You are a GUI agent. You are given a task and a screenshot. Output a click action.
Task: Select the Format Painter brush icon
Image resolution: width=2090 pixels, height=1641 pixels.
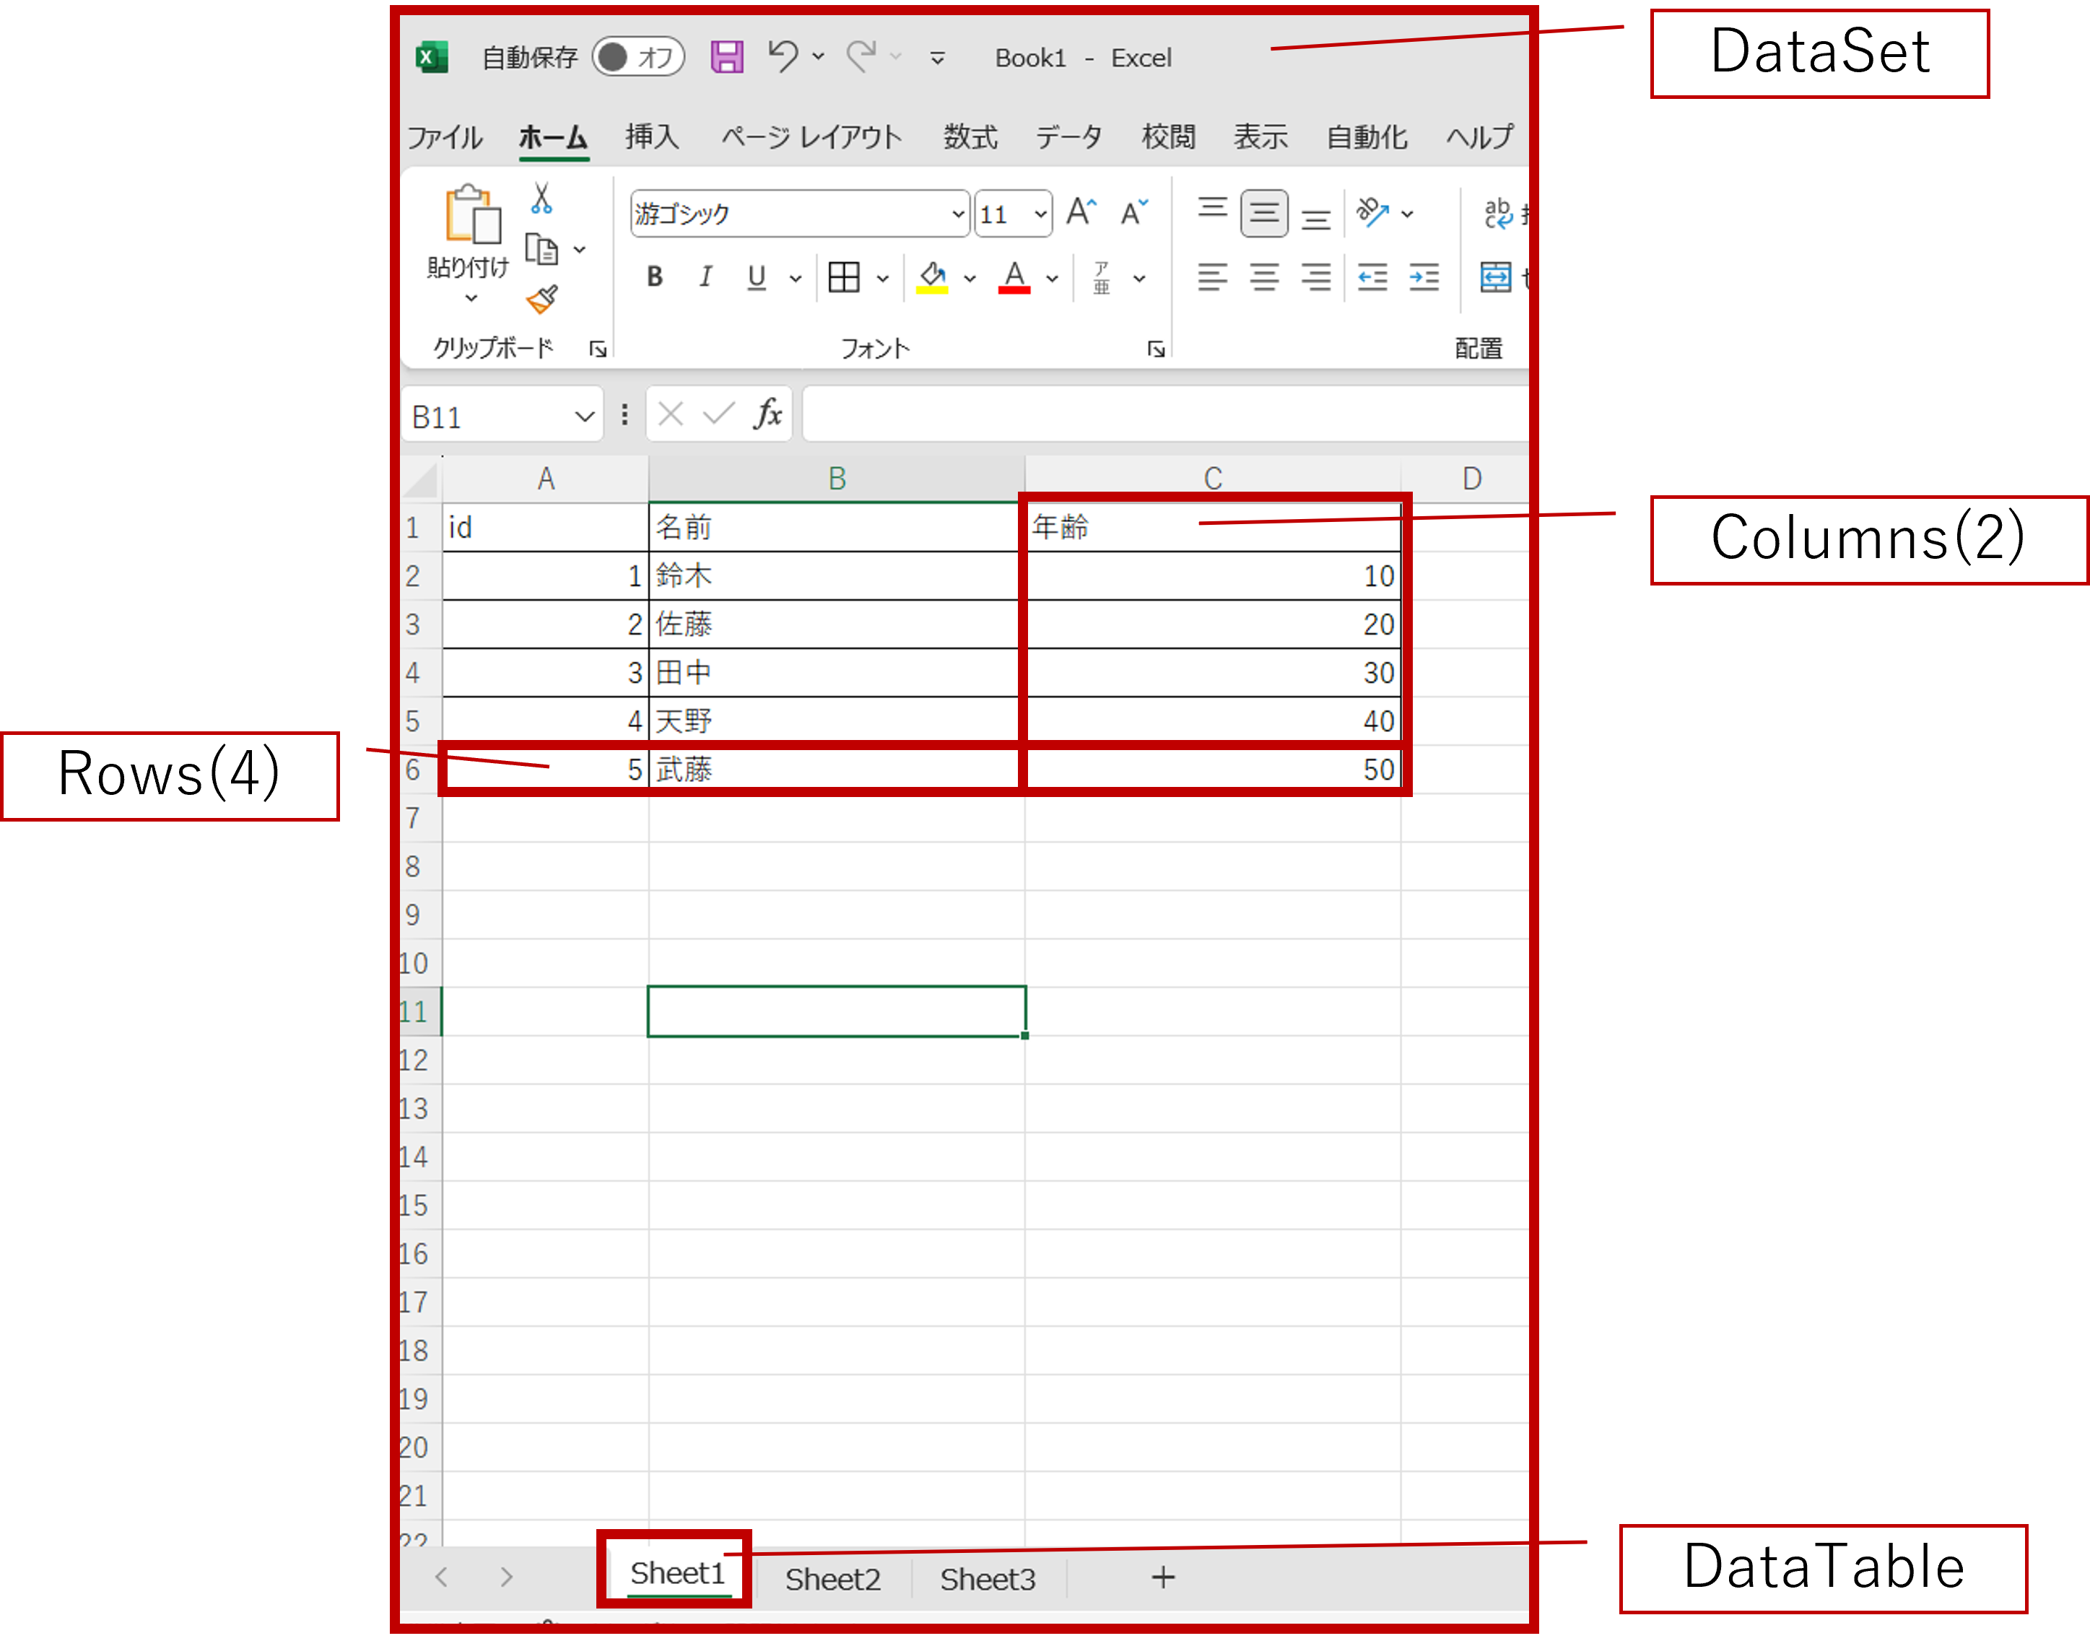click(x=543, y=300)
